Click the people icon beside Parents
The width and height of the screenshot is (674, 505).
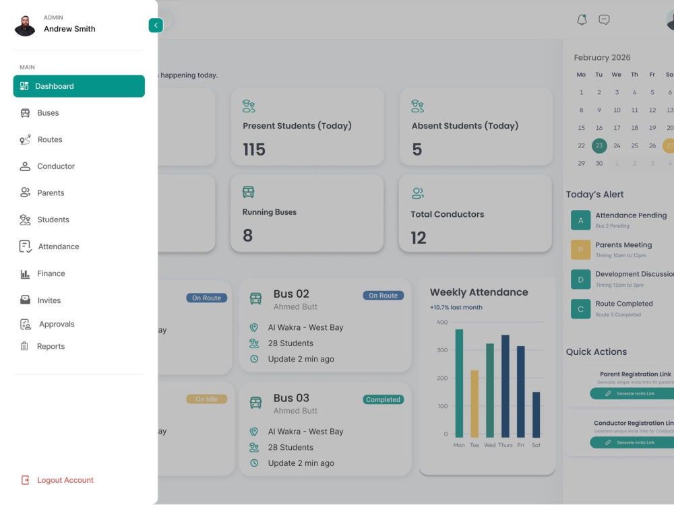click(26, 193)
